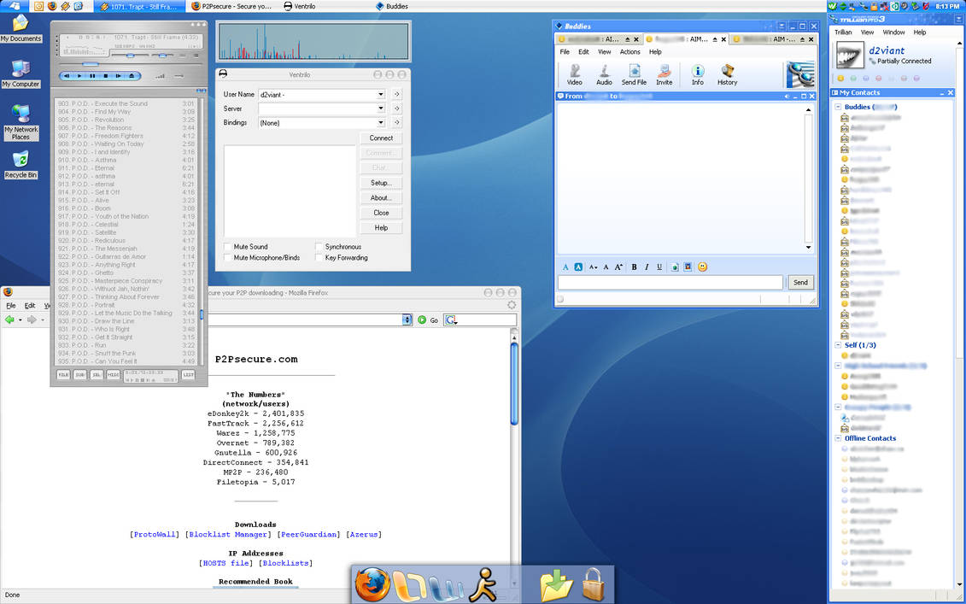Click the Invite icon in Buddies toolbar
The height and width of the screenshot is (604, 966).
tap(664, 74)
